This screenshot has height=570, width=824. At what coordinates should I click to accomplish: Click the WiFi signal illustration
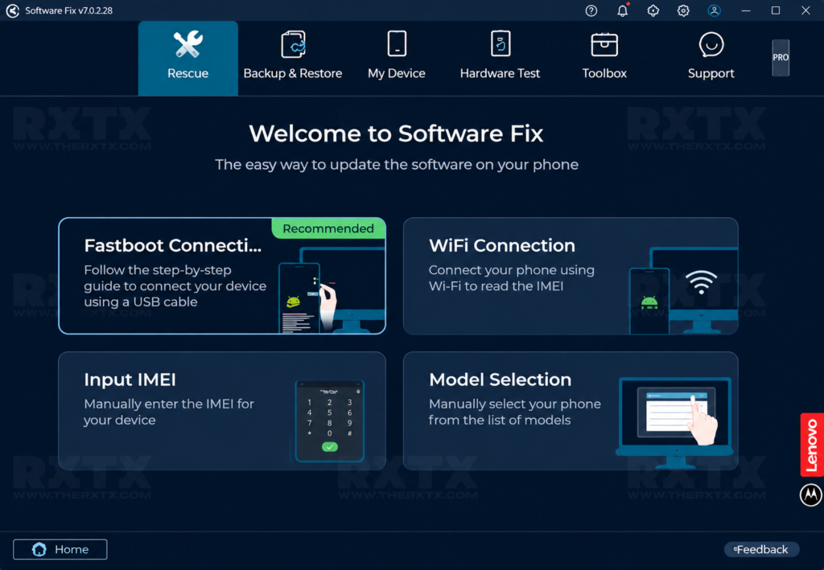tap(701, 282)
